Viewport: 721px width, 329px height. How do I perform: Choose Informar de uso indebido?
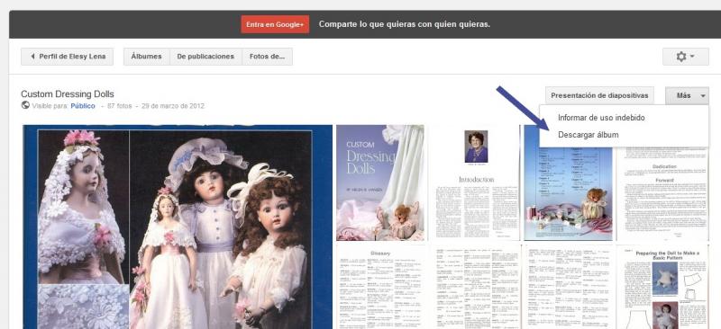point(601,118)
